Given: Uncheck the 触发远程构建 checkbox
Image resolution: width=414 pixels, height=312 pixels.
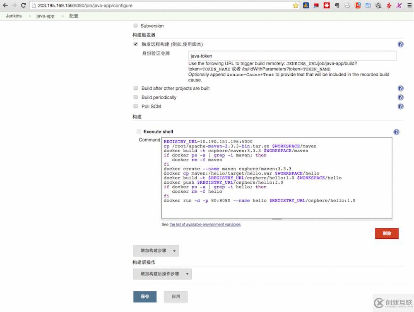Looking at the screenshot, I should pos(135,44).
